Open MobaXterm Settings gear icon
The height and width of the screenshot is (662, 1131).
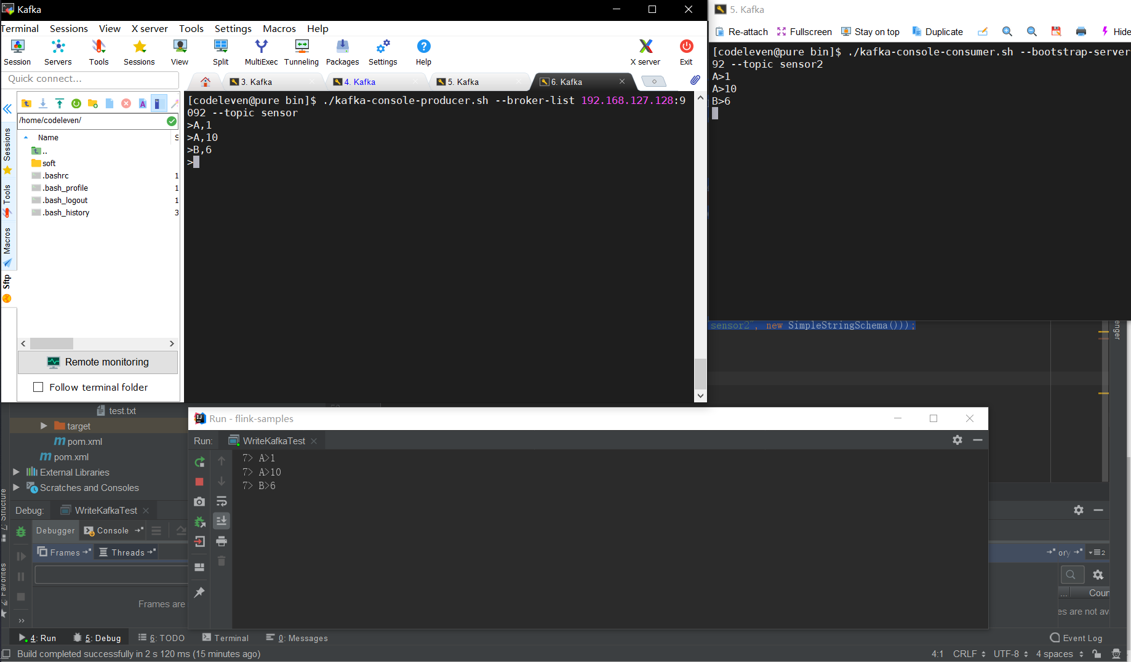383,52
